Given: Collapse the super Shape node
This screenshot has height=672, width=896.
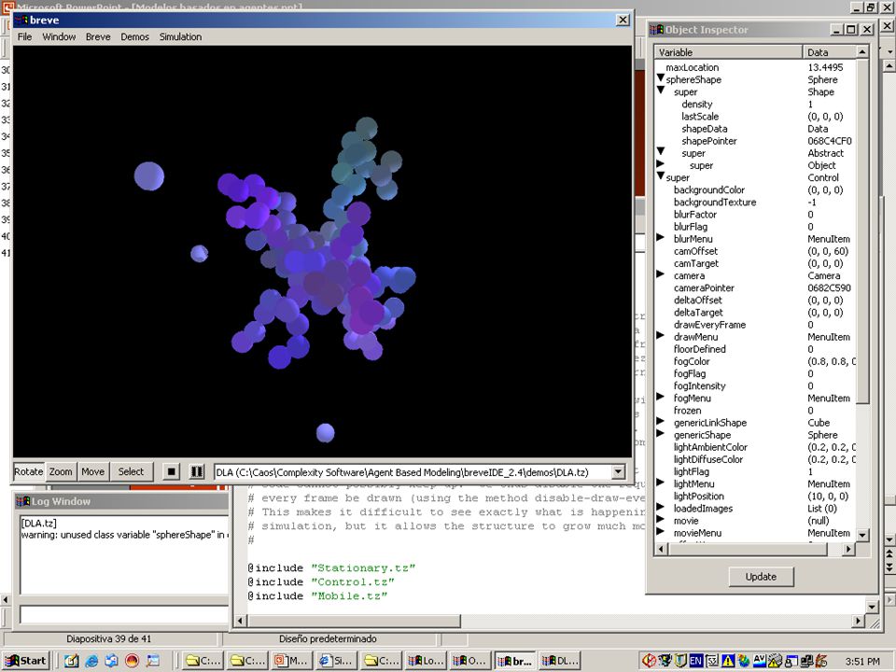Looking at the screenshot, I should point(661,91).
